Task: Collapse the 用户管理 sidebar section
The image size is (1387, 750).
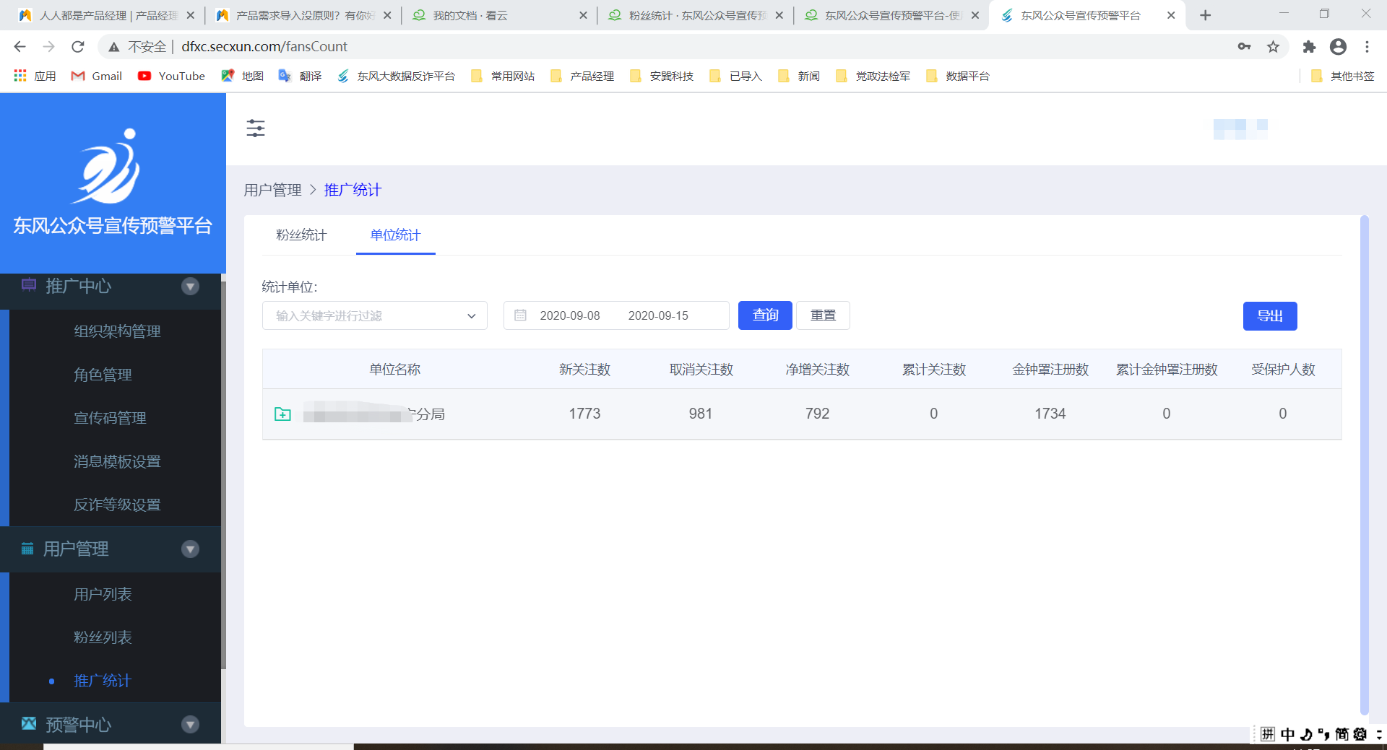Action: click(x=190, y=549)
